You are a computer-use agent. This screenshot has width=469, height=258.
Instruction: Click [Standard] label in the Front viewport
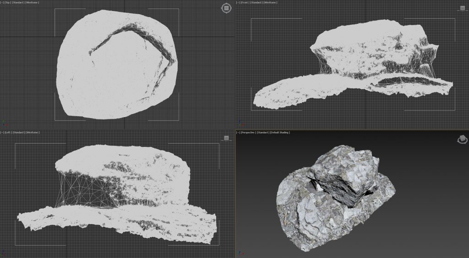[x=256, y=3]
